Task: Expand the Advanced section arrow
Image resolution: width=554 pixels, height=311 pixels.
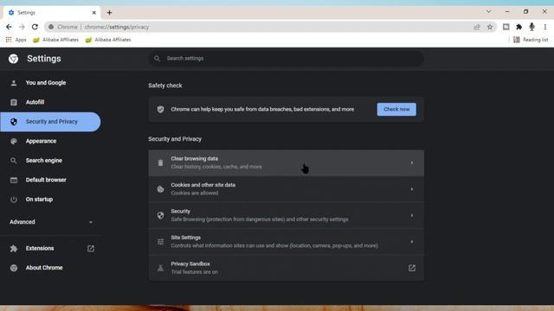Action: coord(91,222)
